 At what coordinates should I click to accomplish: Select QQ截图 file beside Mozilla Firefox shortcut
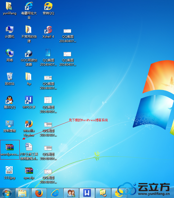(x=48, y=129)
